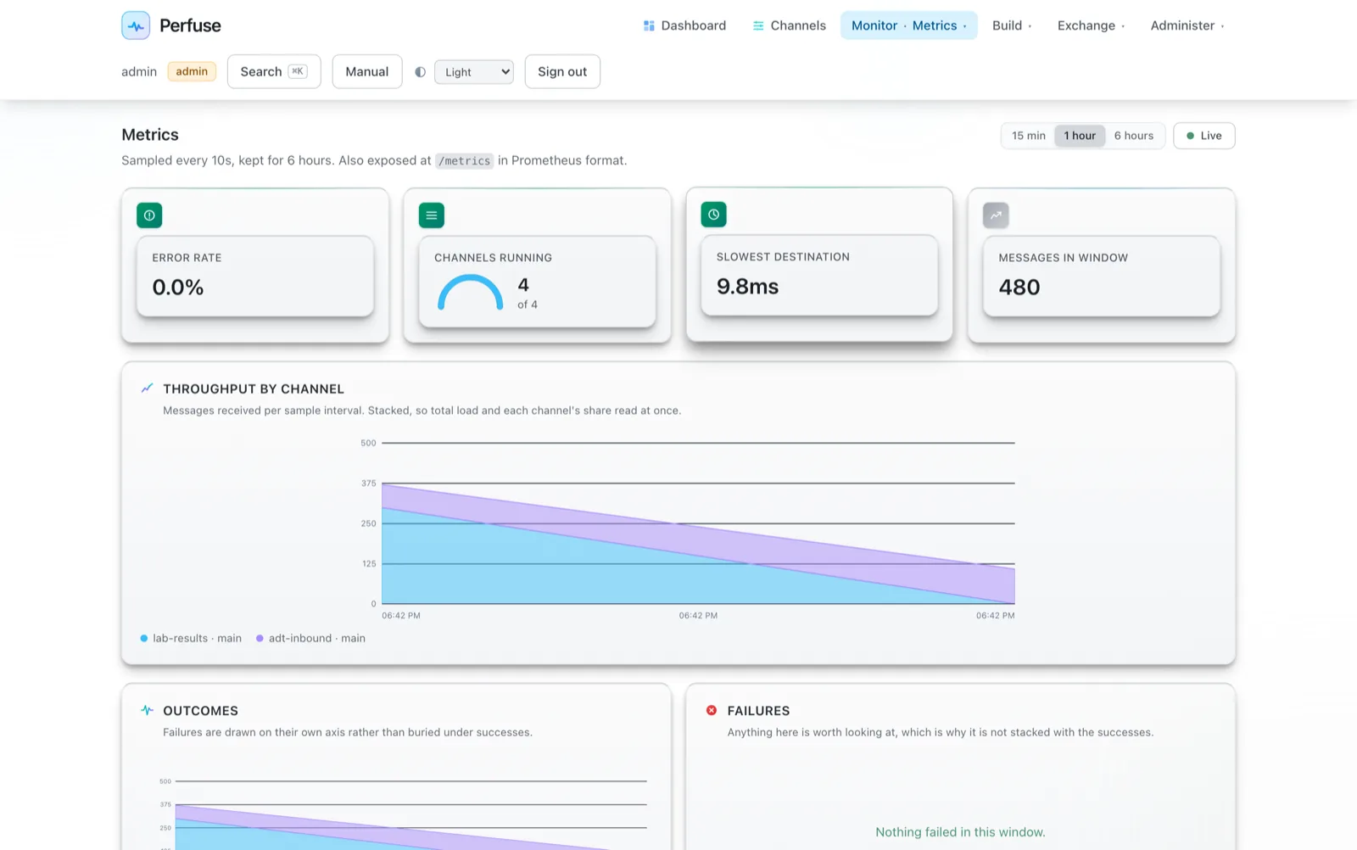Image resolution: width=1357 pixels, height=850 pixels.
Task: Click the green Error Rate card icon
Action: pos(149,215)
